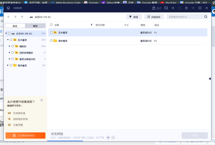This screenshot has height=145, width=215.
Task: Go back with the left arrow
Action: tap(8, 17)
